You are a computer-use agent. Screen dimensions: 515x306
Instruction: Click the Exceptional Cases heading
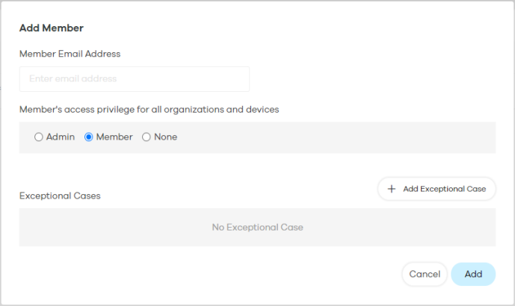[x=60, y=196]
